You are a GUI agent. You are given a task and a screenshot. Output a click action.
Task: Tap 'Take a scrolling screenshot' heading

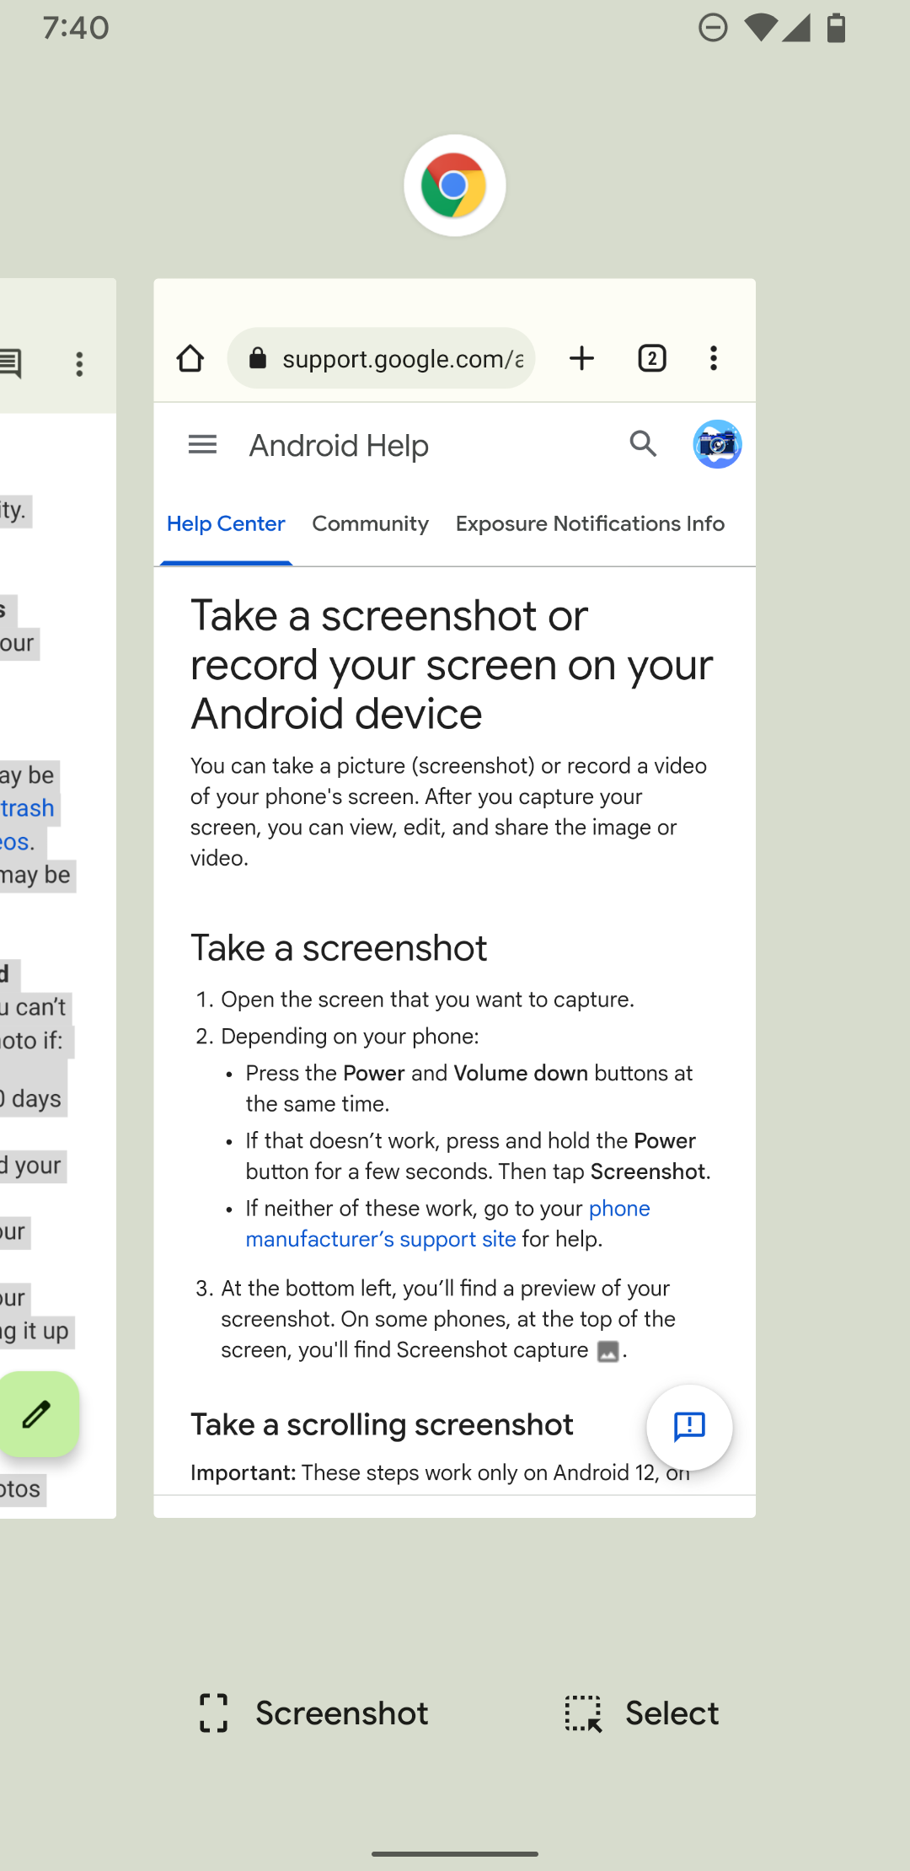tap(382, 1424)
